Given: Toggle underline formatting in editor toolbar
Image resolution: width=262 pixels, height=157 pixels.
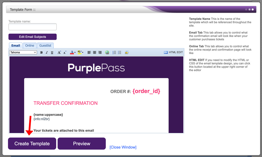Looking at the screenshot, I should (x=52, y=52).
